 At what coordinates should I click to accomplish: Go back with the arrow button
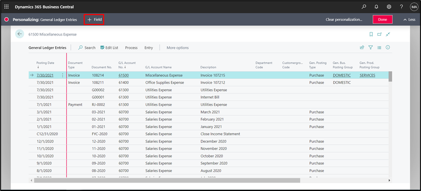click(x=19, y=34)
